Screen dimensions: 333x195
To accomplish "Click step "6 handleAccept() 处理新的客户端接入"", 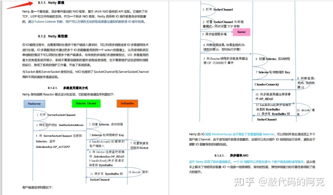I will tap(107, 144).
